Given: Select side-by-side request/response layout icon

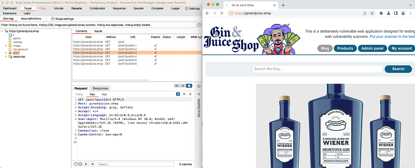Looking at the screenshot, I should (x=177, y=86).
